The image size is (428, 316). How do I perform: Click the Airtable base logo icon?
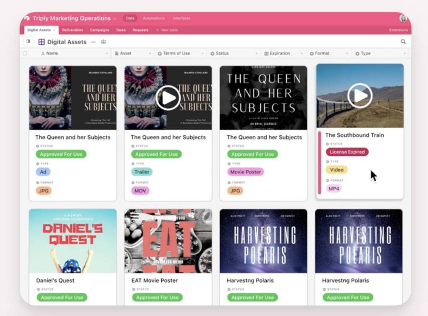point(27,18)
